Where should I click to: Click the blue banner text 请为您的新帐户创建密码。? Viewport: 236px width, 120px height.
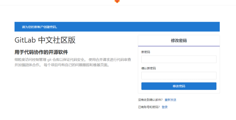click(x=40, y=27)
